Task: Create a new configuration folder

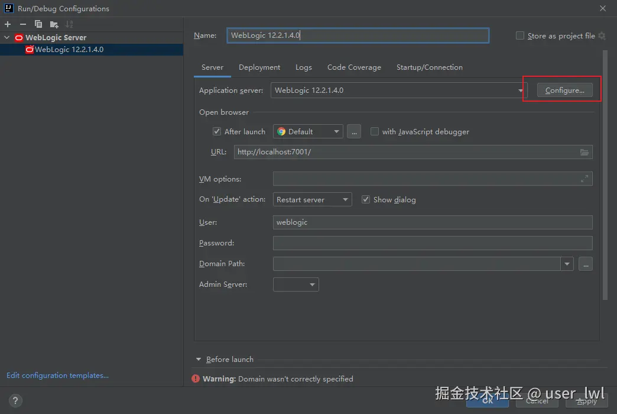Action: (x=54, y=24)
